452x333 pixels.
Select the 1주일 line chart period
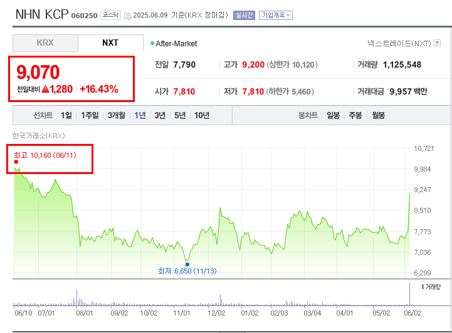pos(90,115)
